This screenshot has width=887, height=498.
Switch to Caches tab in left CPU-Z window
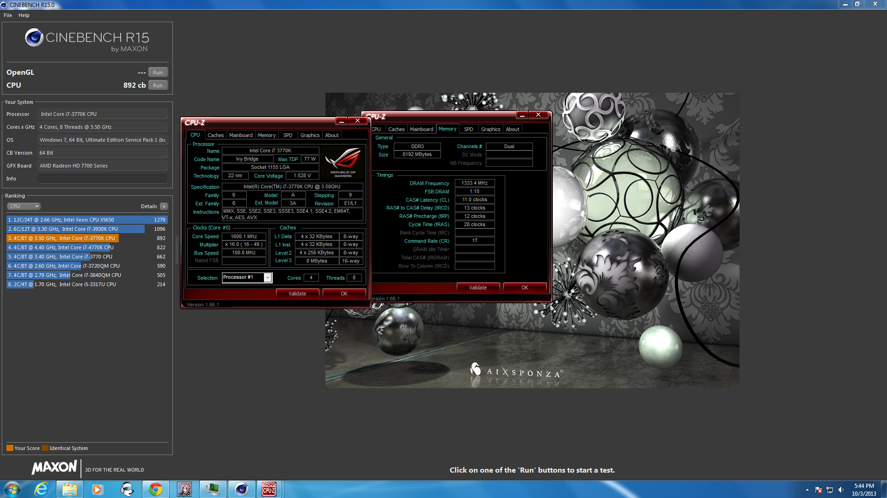[x=215, y=135]
